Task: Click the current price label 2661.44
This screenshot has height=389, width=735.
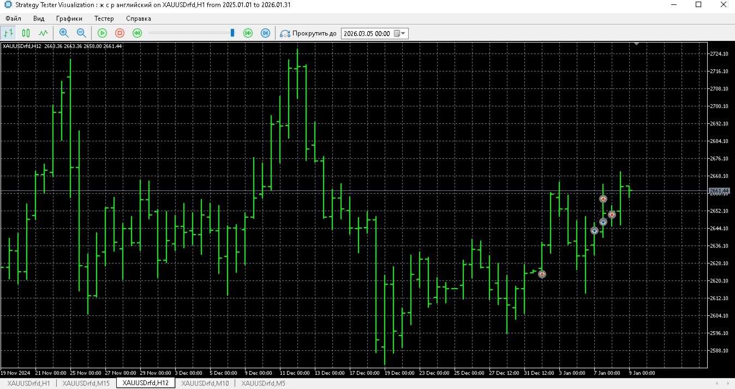Action: point(719,190)
